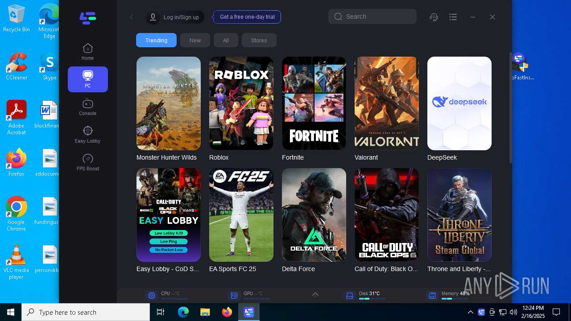
Task: Select Call of Duty Black Ops 6 cover
Action: 387,215
